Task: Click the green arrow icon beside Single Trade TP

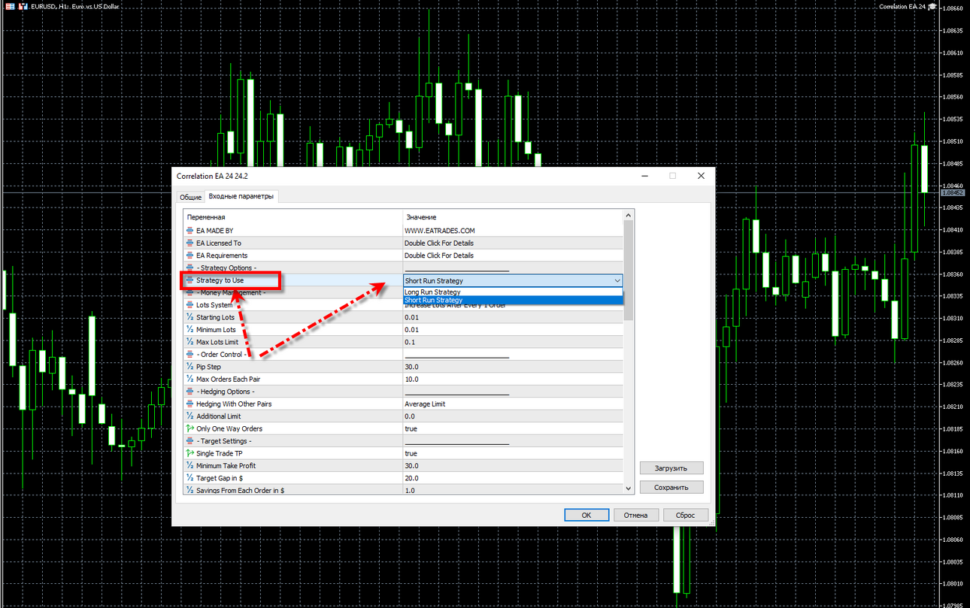Action: [189, 453]
